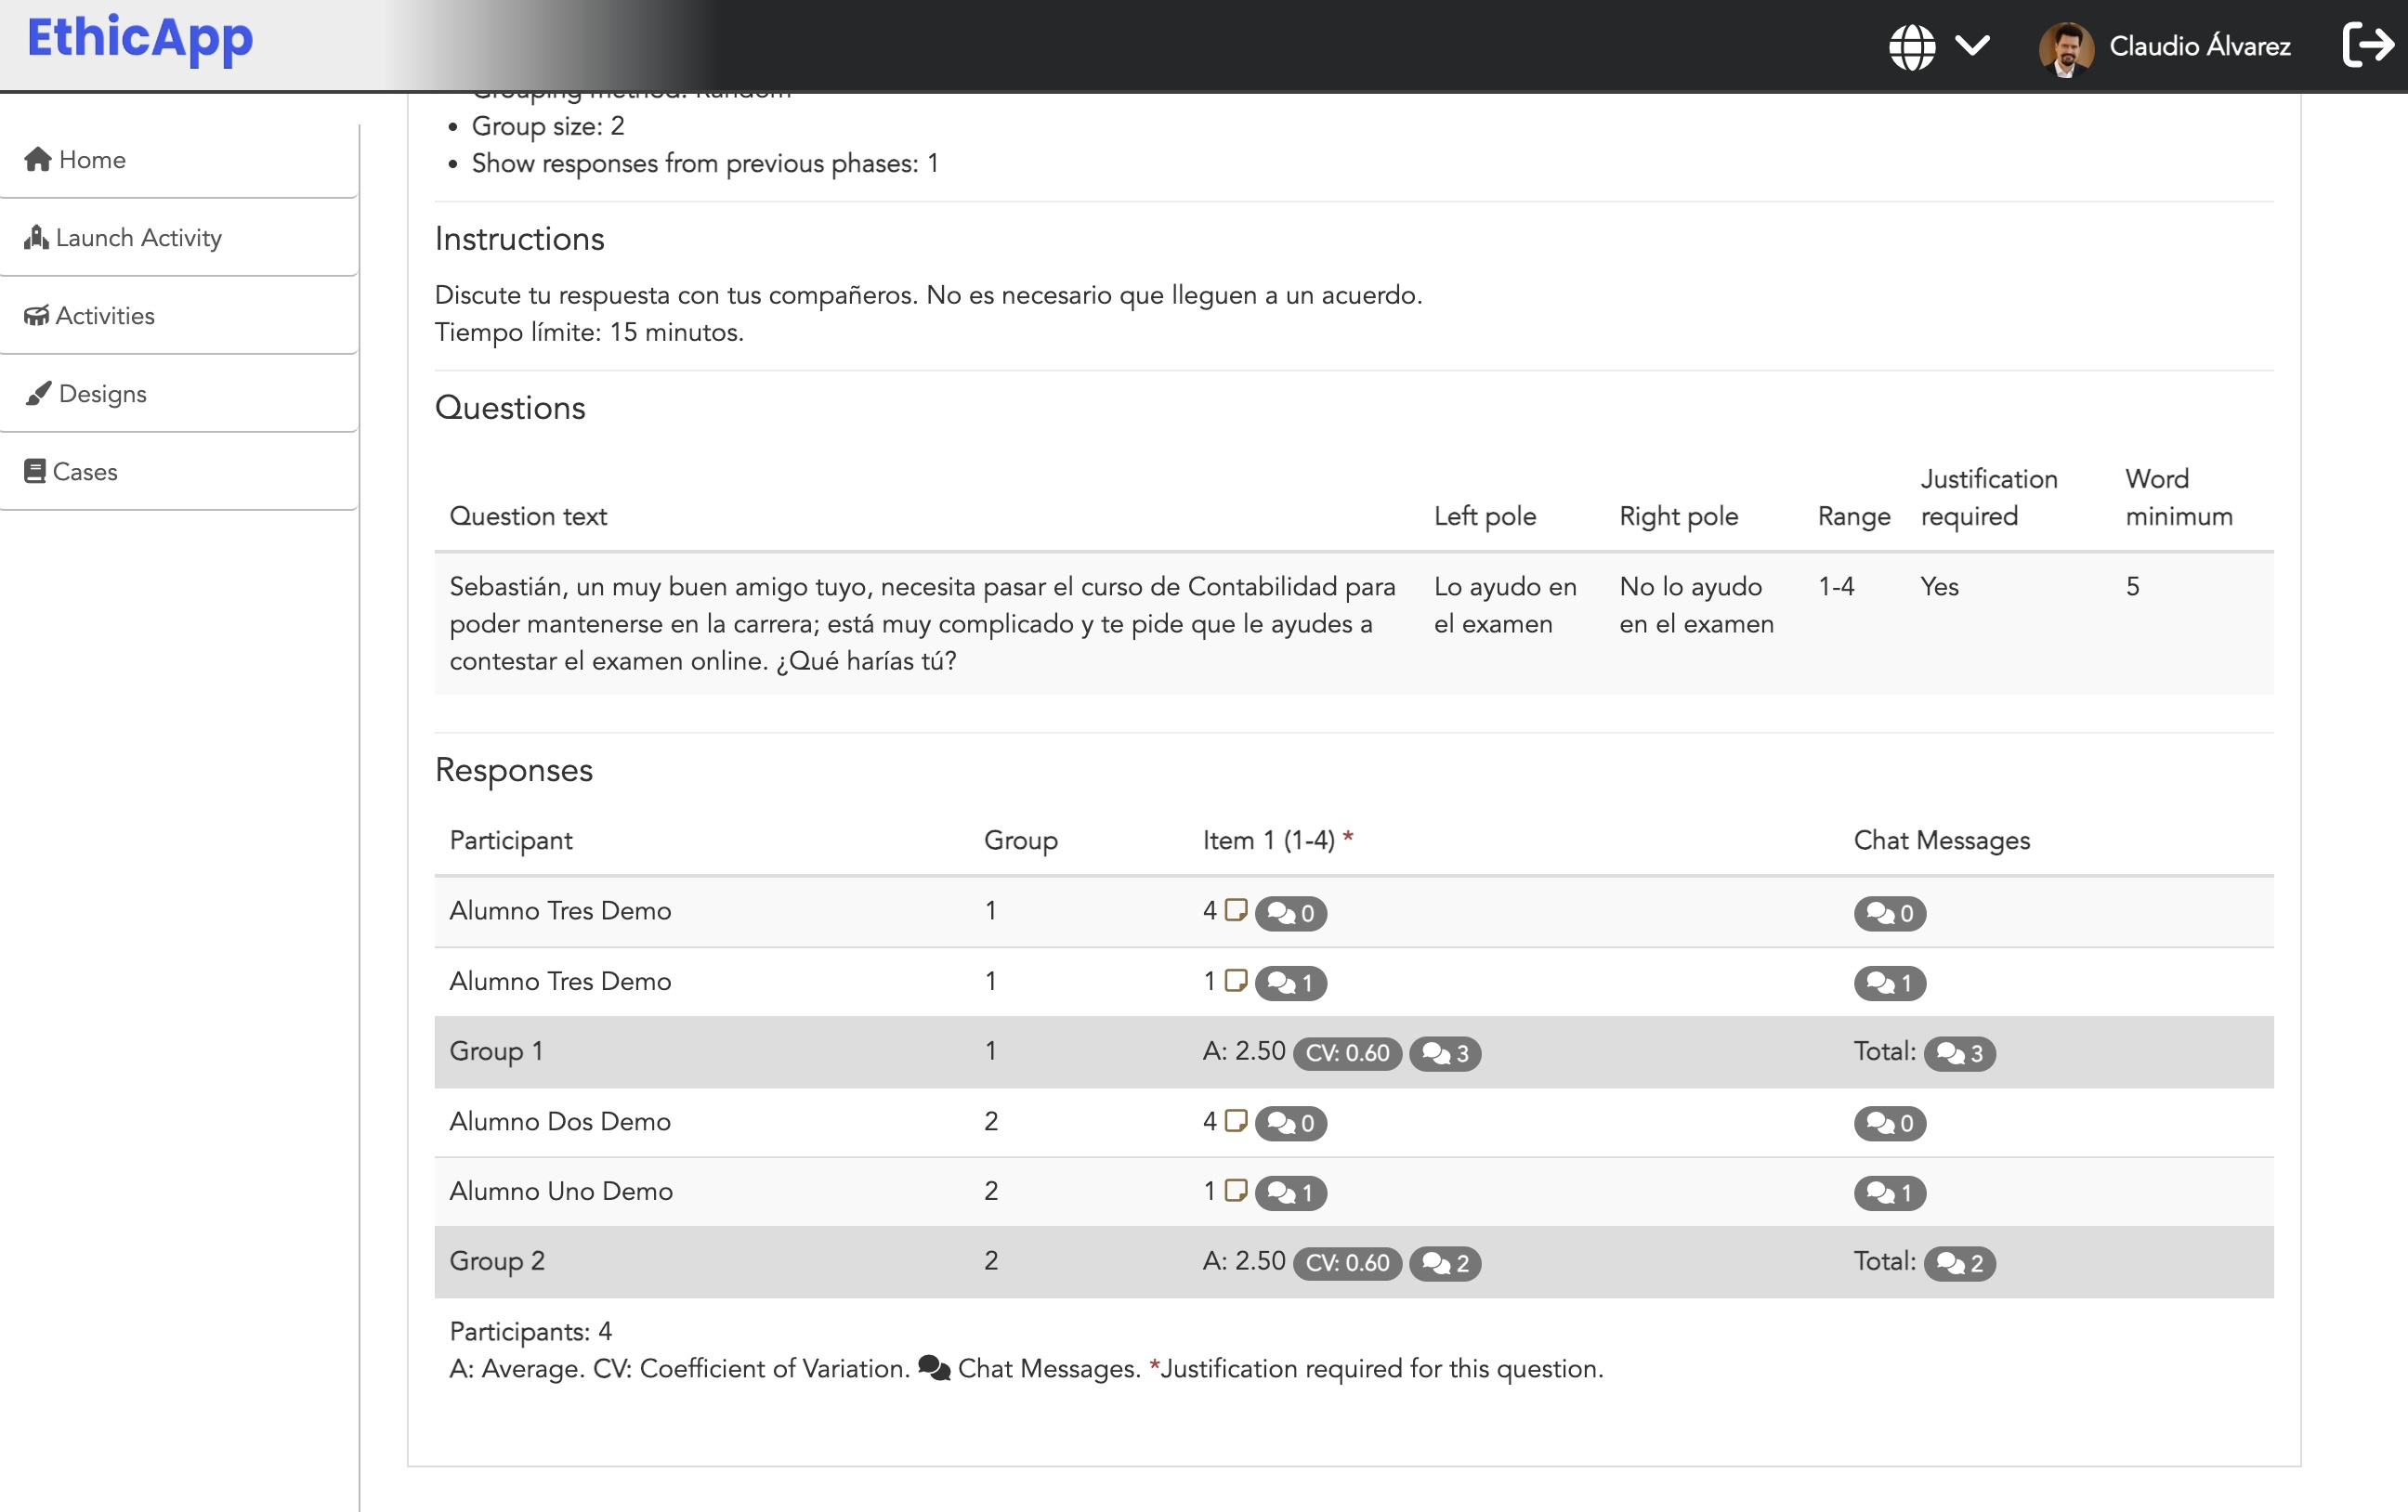This screenshot has height=1512, width=2408.
Task: View Alumno Uno Demo chat messages badge
Action: [x=1888, y=1193]
